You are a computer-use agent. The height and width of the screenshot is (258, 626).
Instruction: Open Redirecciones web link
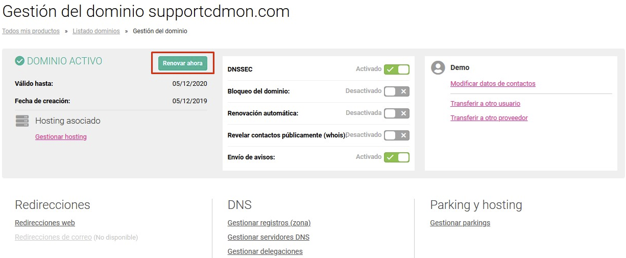45,223
